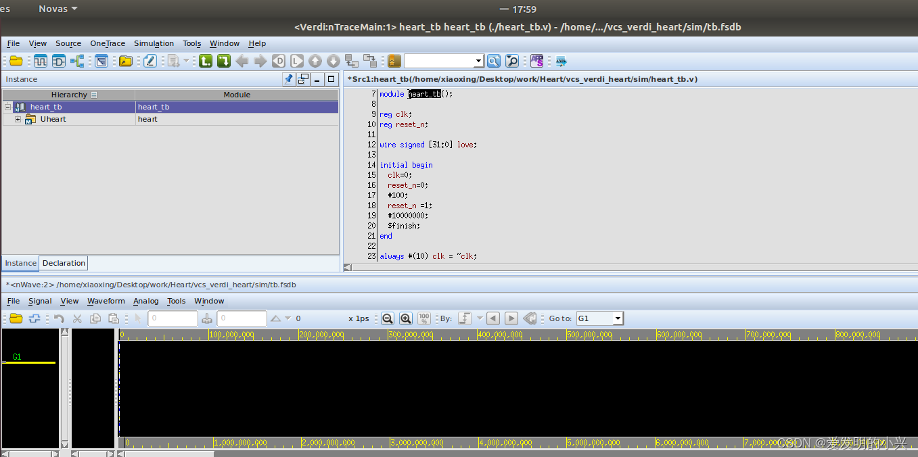Click the 100% zoom fit icon
Image resolution: width=918 pixels, height=457 pixels.
(x=424, y=318)
